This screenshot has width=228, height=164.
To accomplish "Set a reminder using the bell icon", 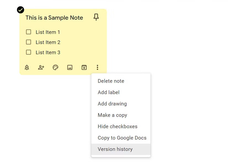I will (27, 67).
